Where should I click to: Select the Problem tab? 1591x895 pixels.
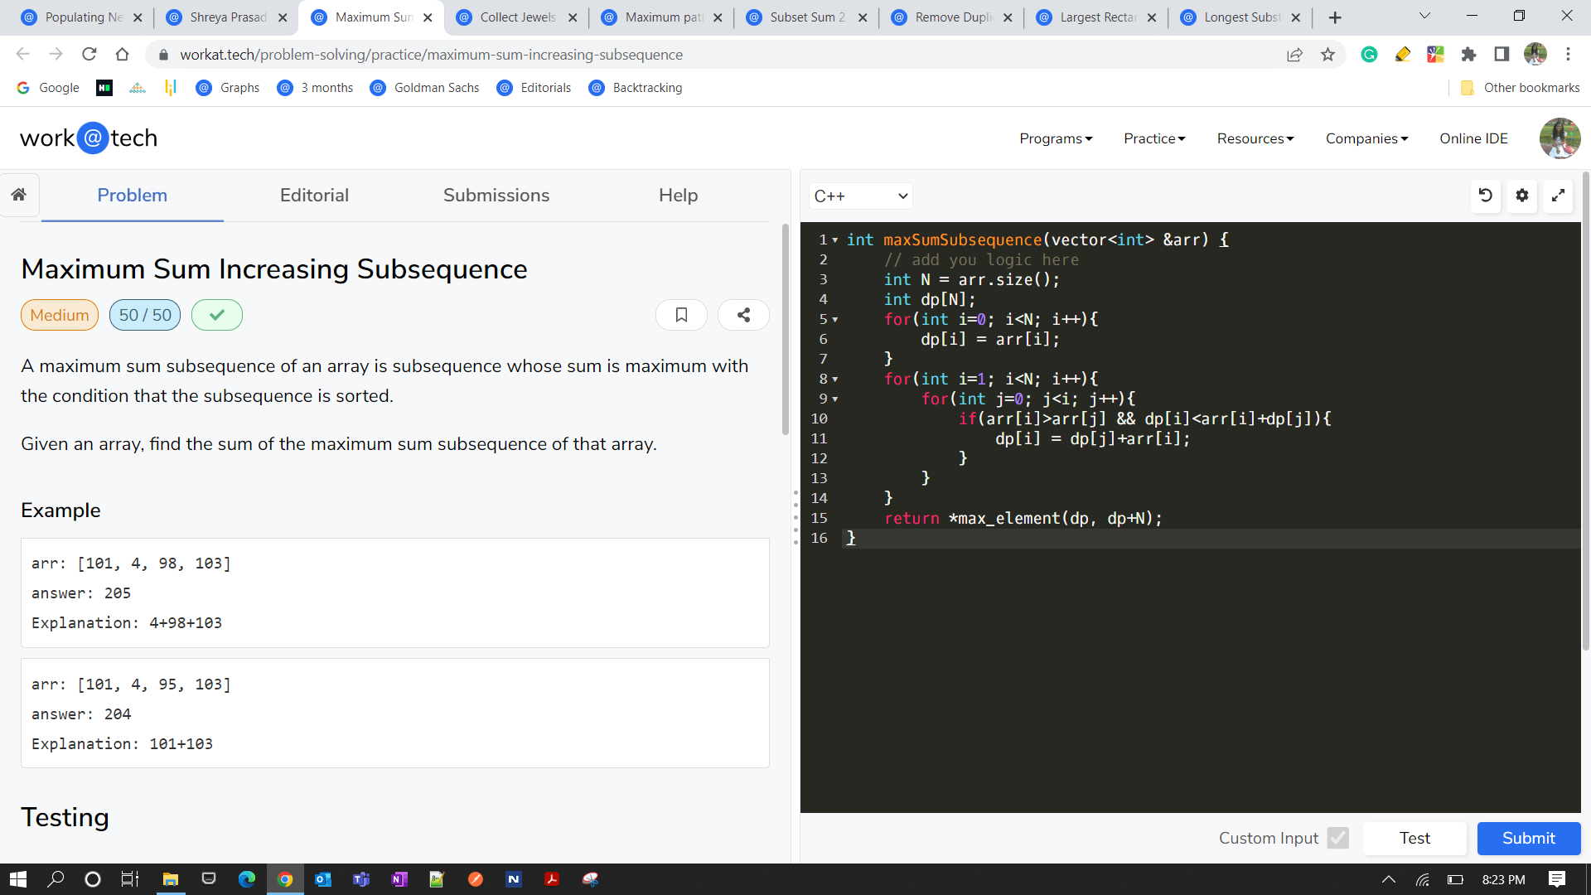tap(133, 196)
